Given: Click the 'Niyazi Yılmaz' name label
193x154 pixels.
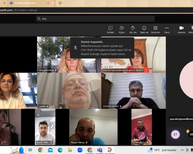Looking at the screenshot, I should tap(79, 142).
